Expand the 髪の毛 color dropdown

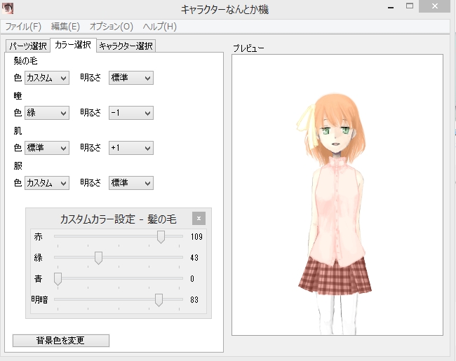click(x=46, y=78)
